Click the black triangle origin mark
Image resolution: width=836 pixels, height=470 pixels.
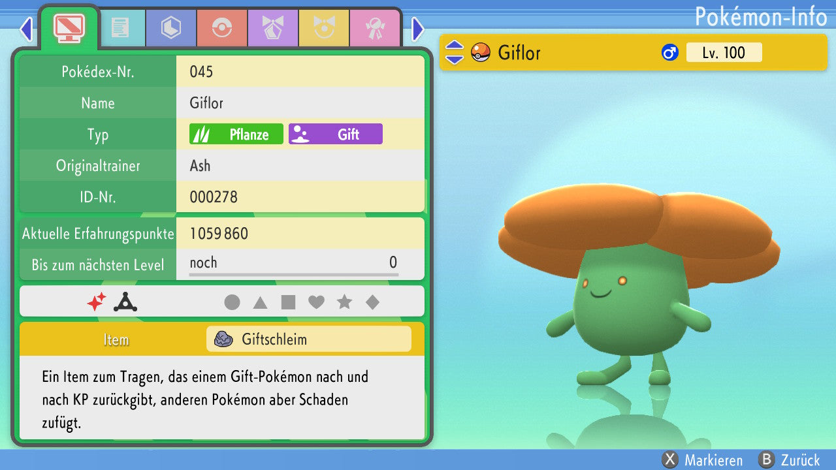pyautogui.click(x=125, y=302)
